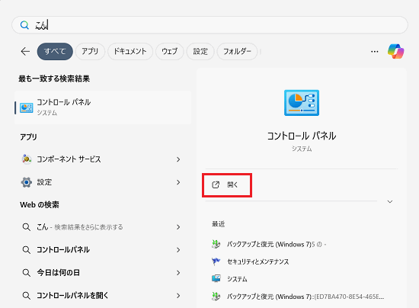Open the 設定 app result
The width and height of the screenshot is (419, 308).
coord(103,182)
